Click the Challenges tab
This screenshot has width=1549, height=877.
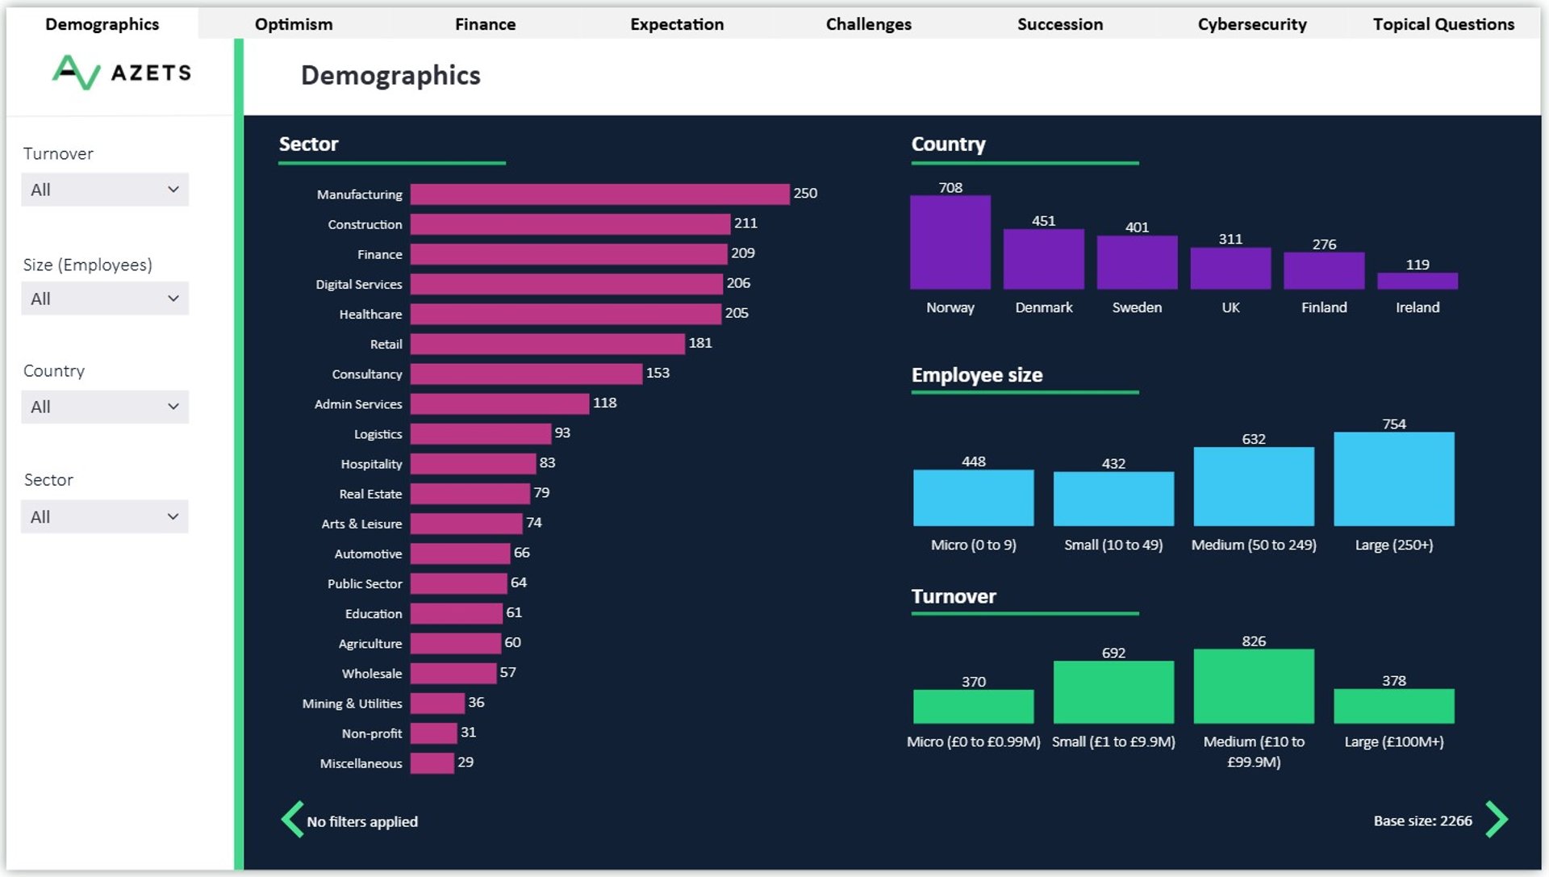click(x=869, y=24)
